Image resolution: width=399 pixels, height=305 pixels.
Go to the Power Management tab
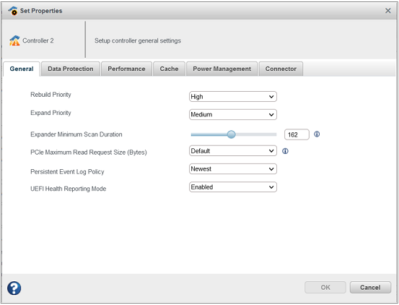point(222,69)
